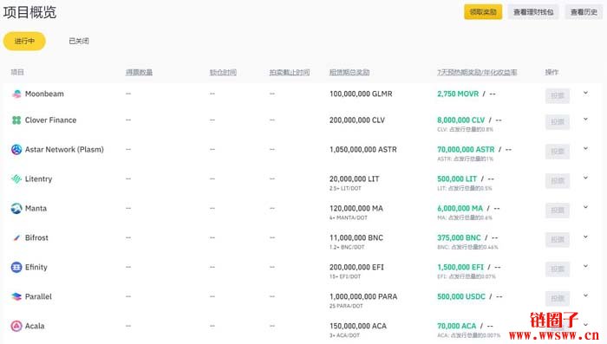
Task: Expand the Litentry row chevron
Action: (585, 178)
